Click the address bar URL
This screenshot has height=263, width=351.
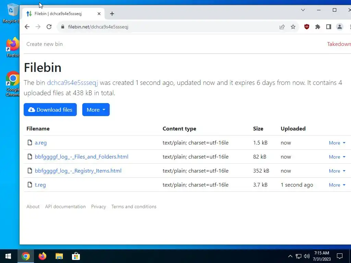pyautogui.click(x=98, y=27)
